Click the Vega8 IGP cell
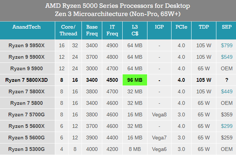This screenshot has height=155, width=236. [x=159, y=114]
